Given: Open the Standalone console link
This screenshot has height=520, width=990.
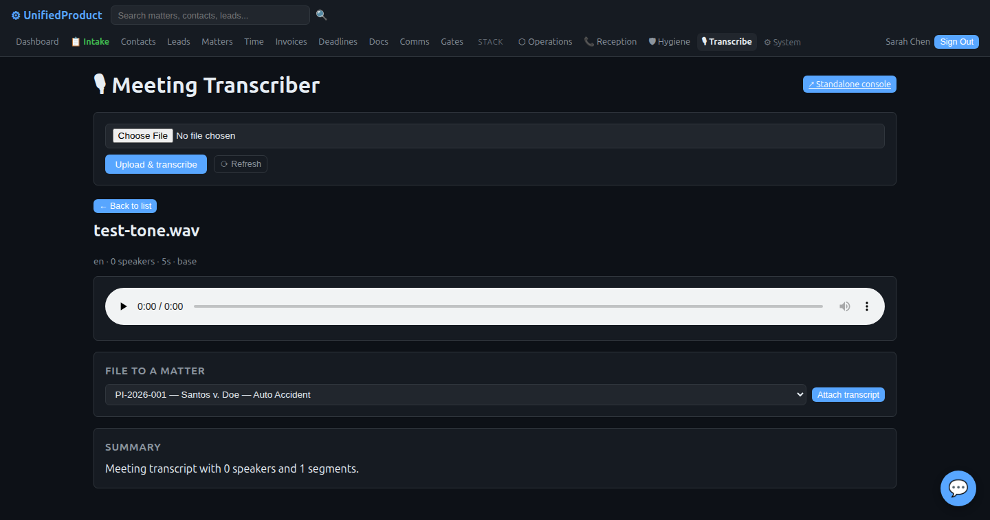Looking at the screenshot, I should click(850, 84).
